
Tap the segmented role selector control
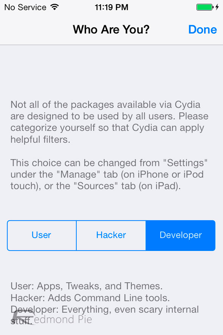point(111,235)
